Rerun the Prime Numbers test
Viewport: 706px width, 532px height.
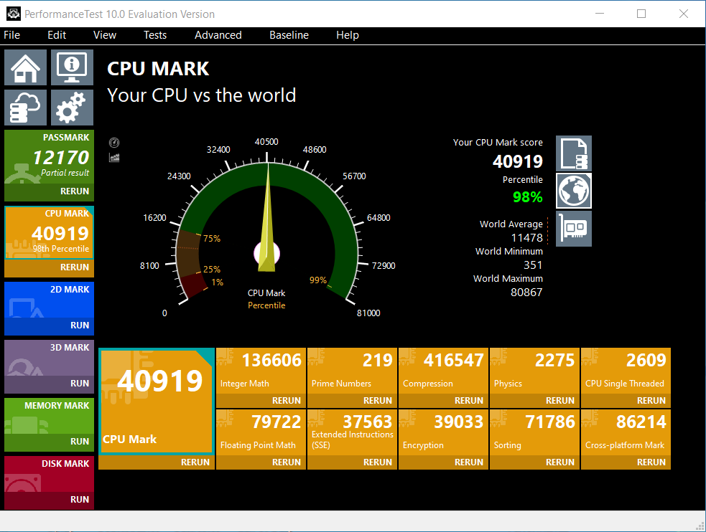coord(352,400)
